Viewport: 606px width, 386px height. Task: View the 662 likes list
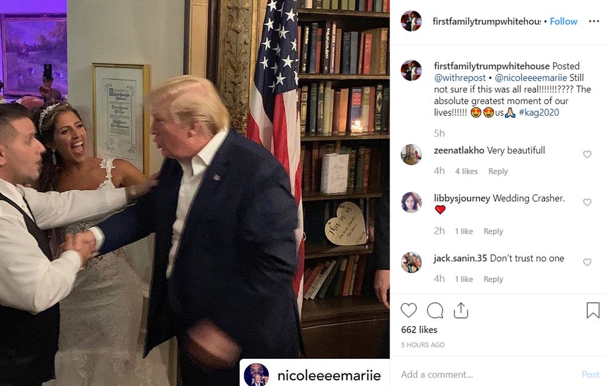pos(419,330)
